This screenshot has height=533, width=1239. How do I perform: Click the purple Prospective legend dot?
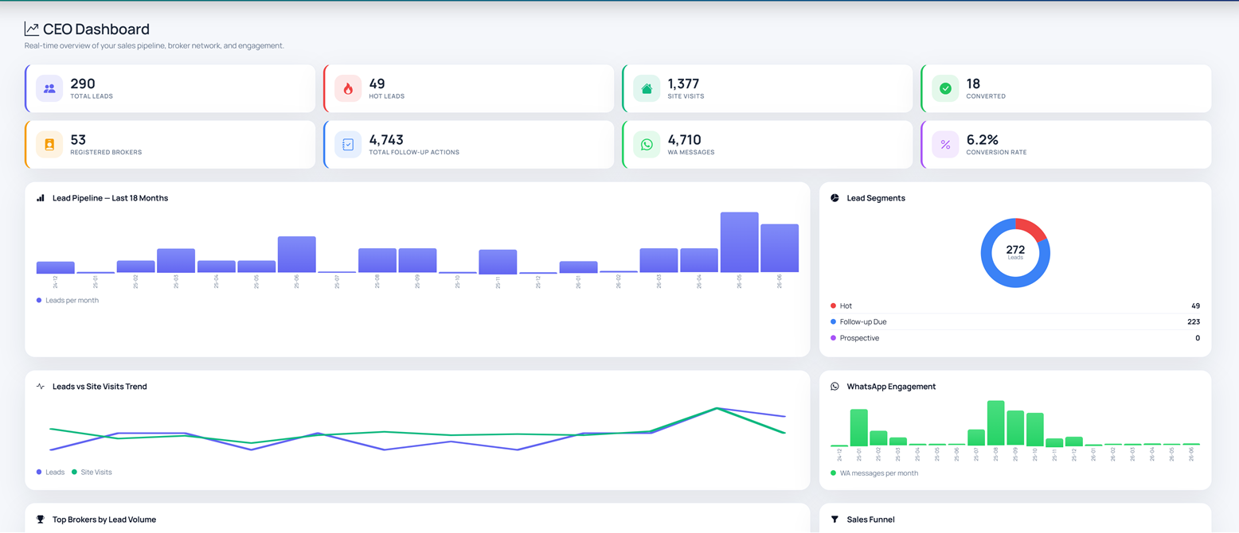[x=833, y=338]
